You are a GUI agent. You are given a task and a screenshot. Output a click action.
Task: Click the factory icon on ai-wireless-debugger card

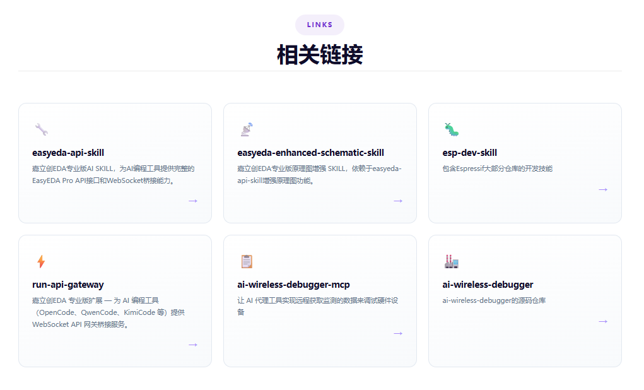tap(452, 261)
